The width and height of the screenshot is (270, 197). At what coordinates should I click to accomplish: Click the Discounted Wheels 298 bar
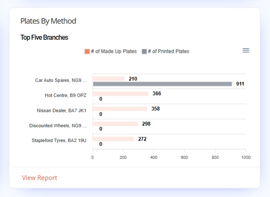click(115, 124)
